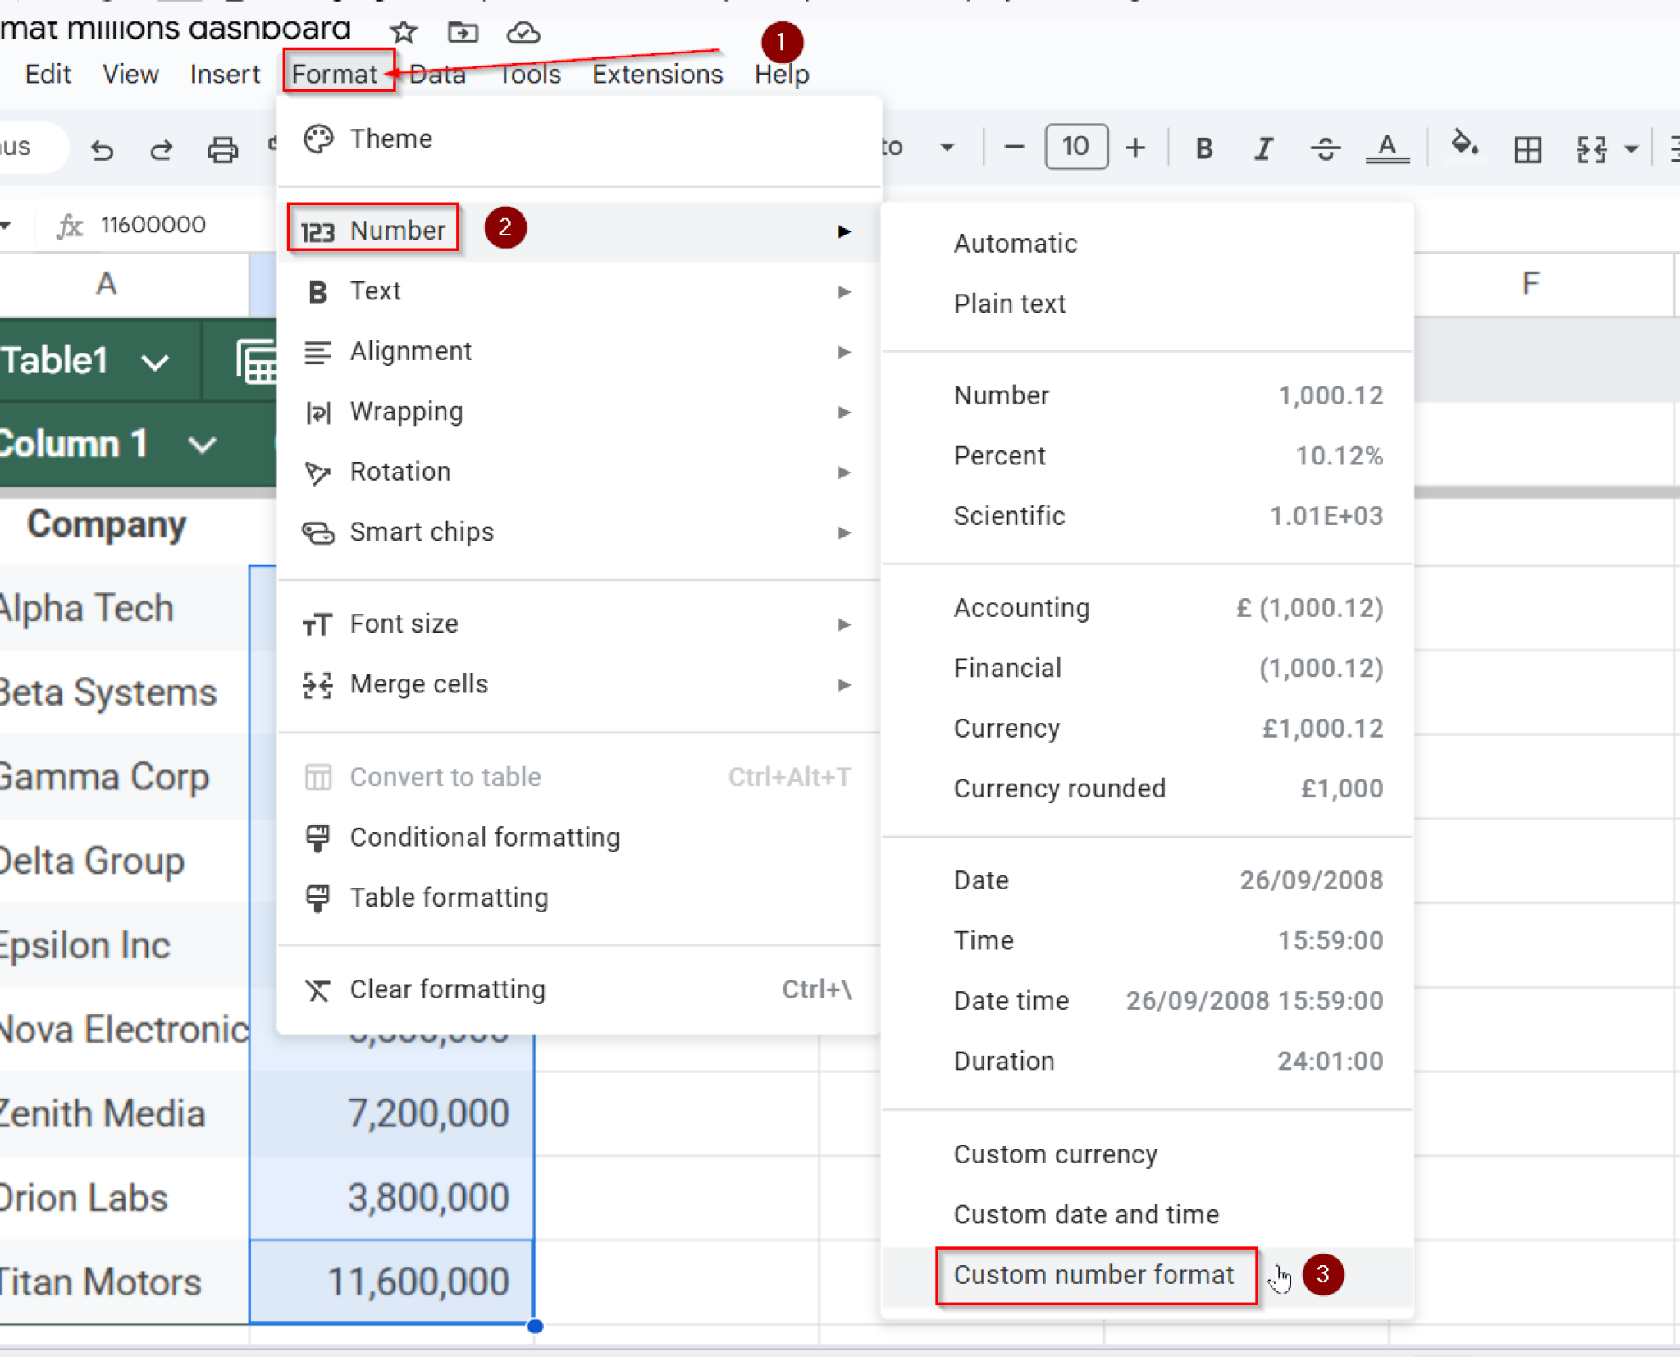Click the font size input box

pos(1075,148)
